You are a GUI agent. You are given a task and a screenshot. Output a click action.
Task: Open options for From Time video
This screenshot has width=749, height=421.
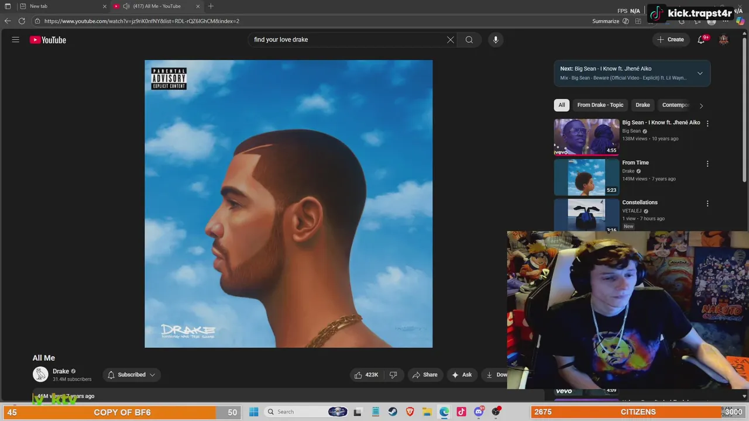point(707,164)
